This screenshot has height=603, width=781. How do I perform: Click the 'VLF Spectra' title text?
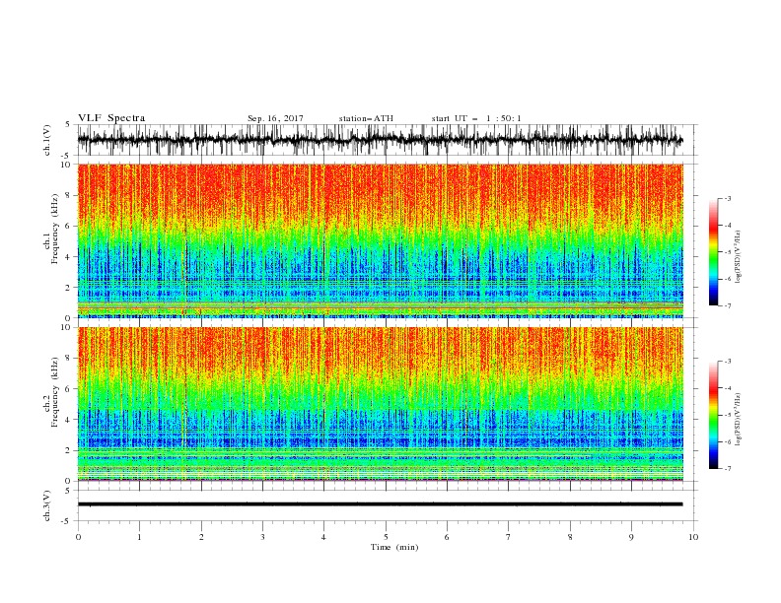(x=111, y=118)
